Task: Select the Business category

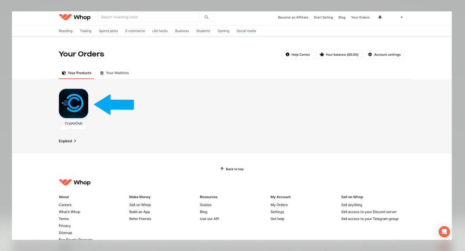Action: 182,31
